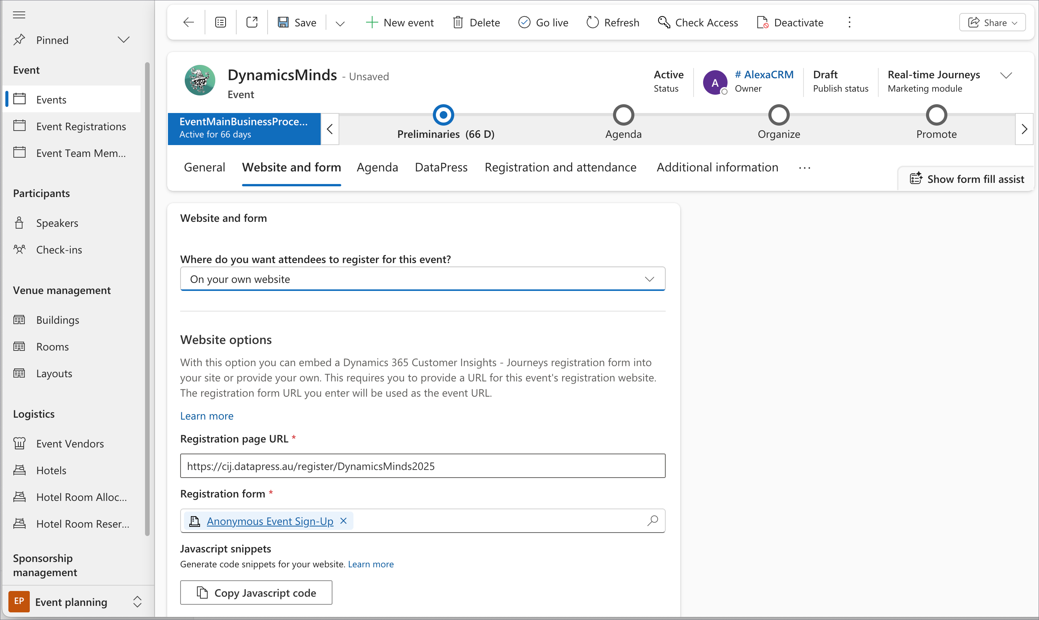1039x620 pixels.
Task: Open record in new window icon
Action: coord(252,22)
